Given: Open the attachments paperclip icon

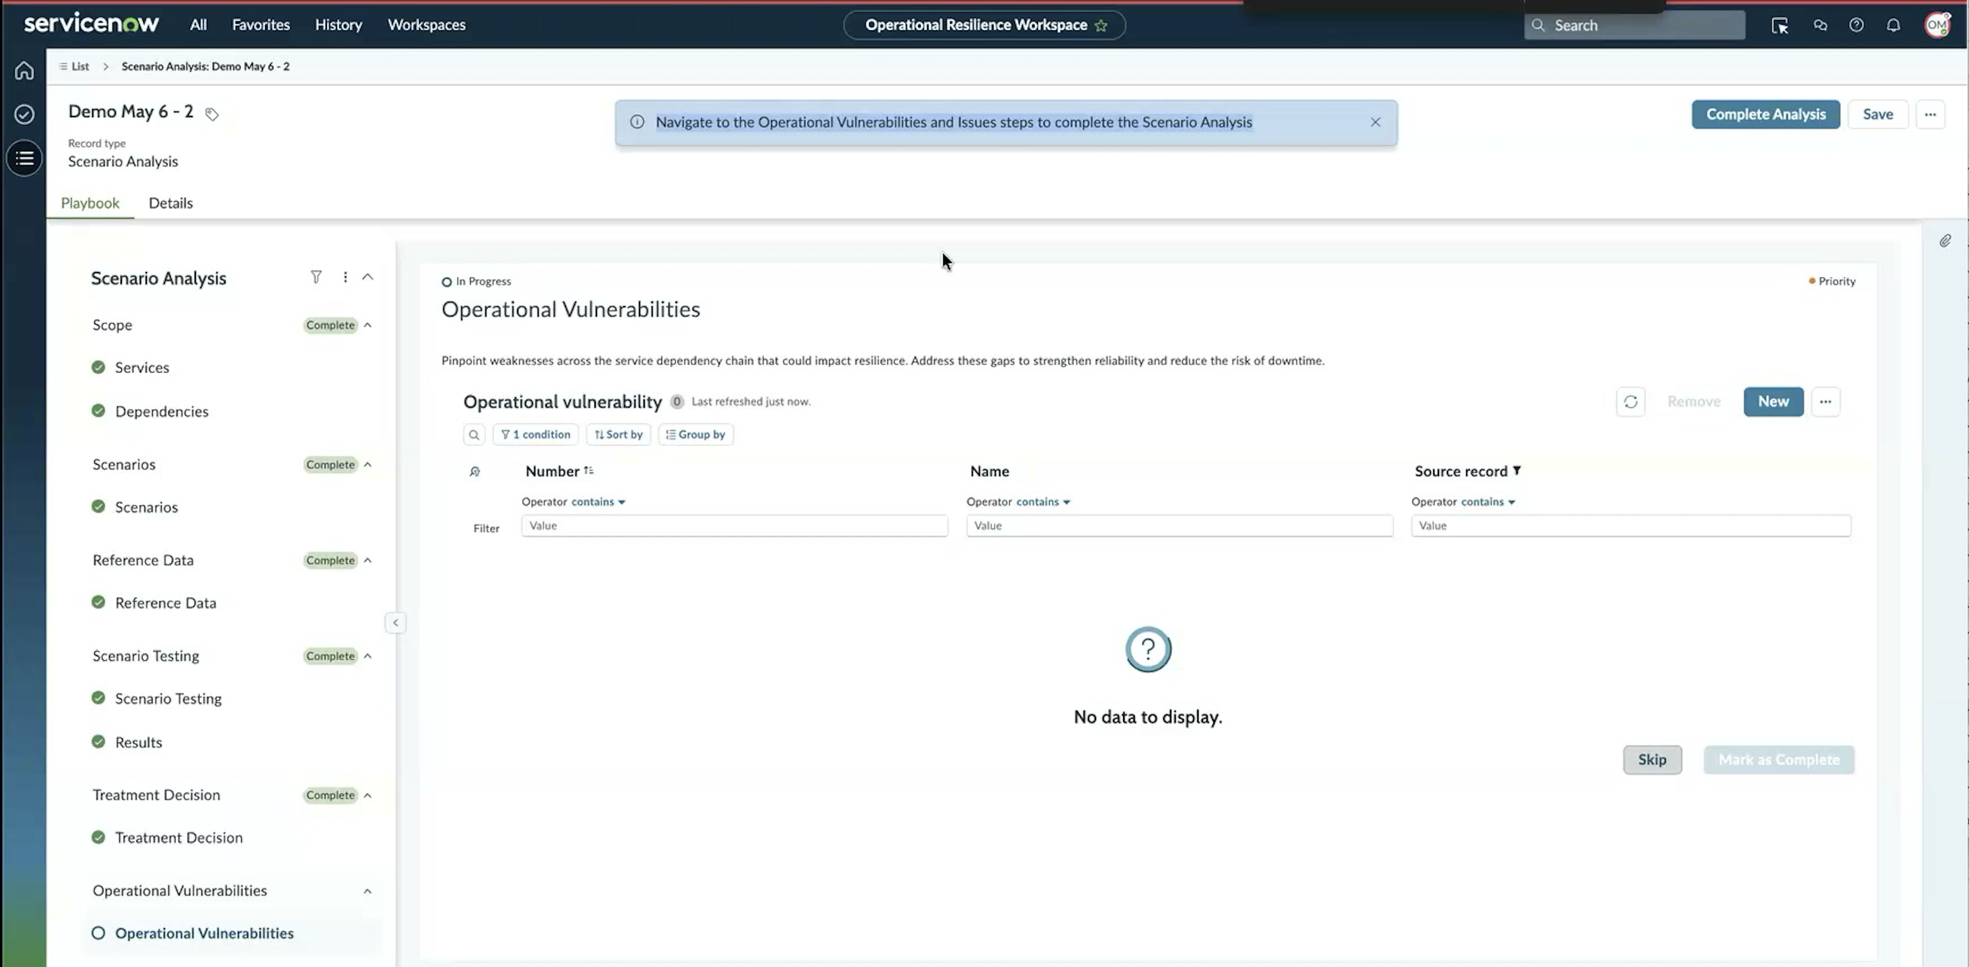Looking at the screenshot, I should pyautogui.click(x=1945, y=241).
